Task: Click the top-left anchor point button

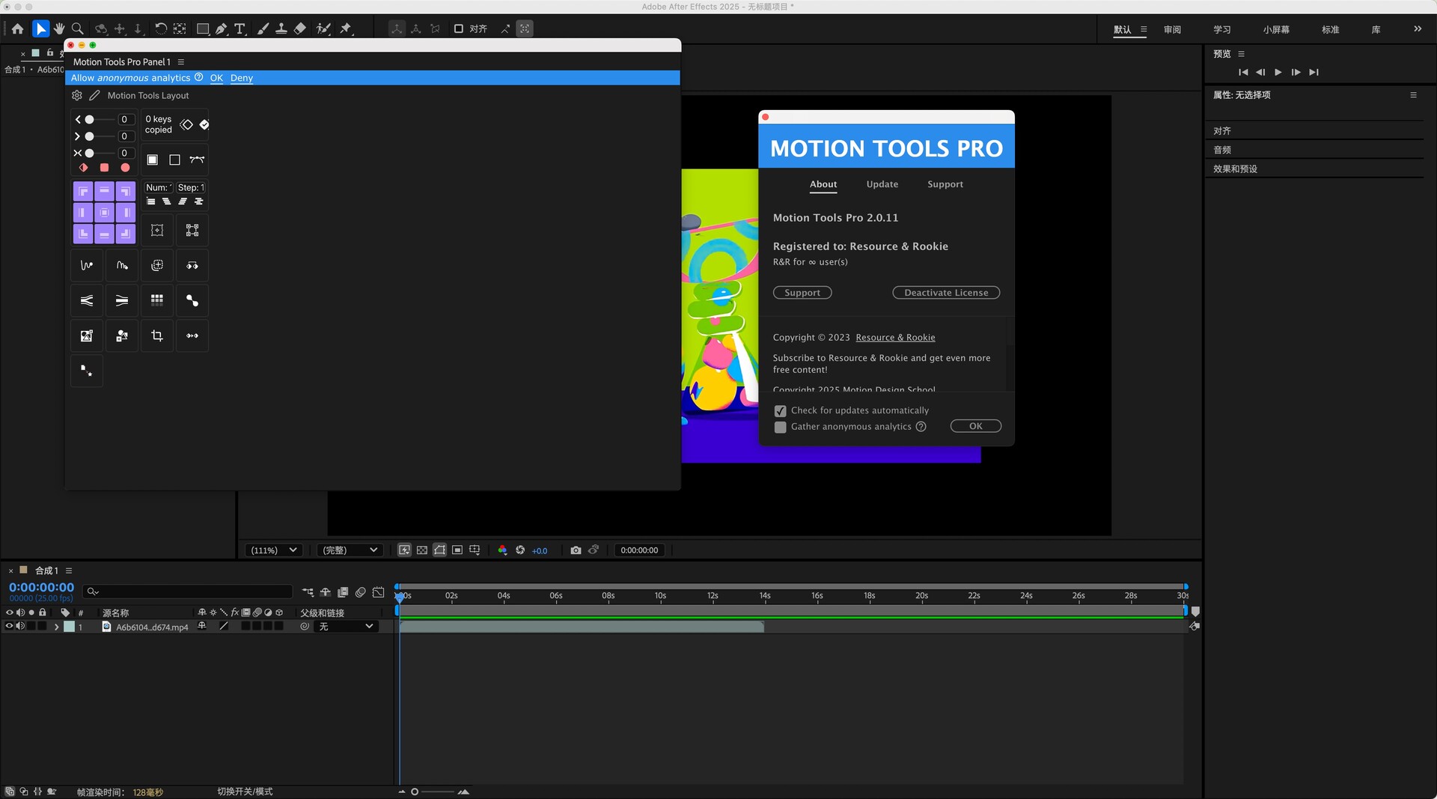Action: (83, 191)
